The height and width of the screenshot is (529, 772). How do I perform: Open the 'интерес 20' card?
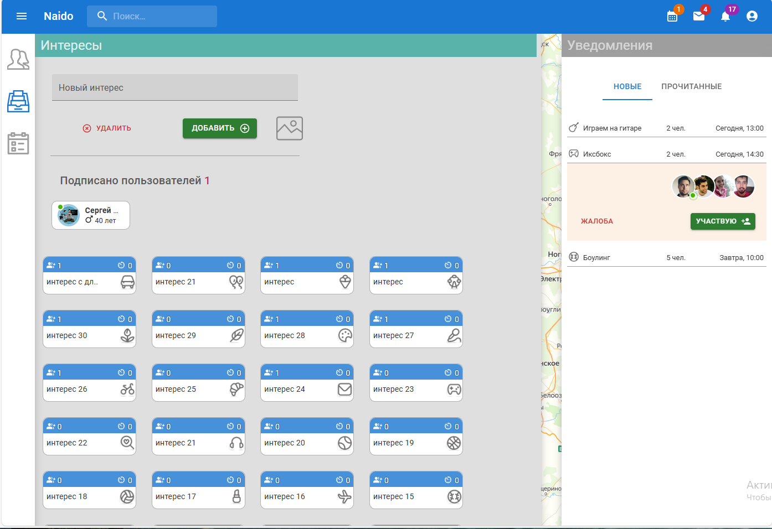click(x=307, y=437)
